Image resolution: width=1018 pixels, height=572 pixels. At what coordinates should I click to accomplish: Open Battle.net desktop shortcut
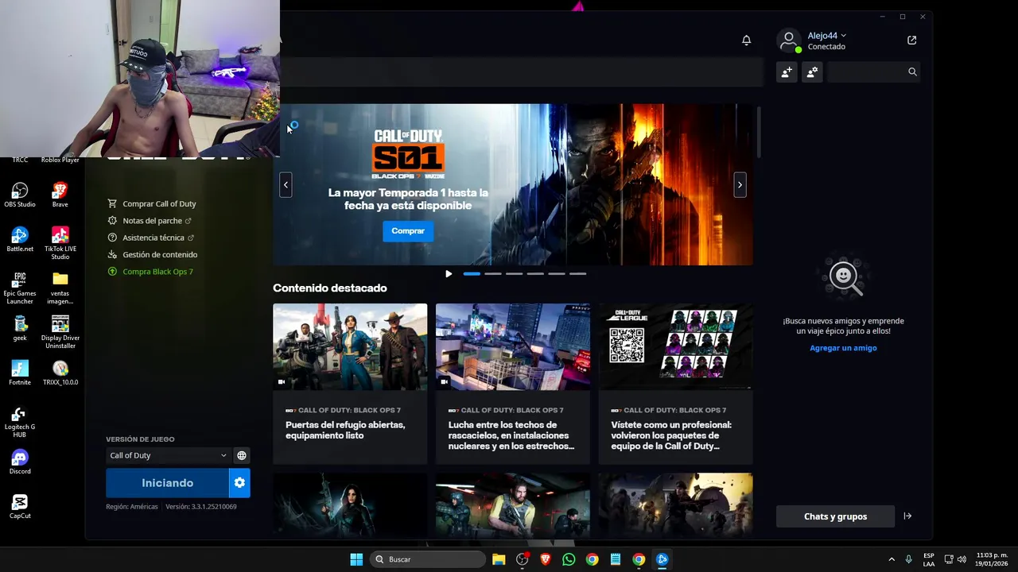tap(20, 240)
